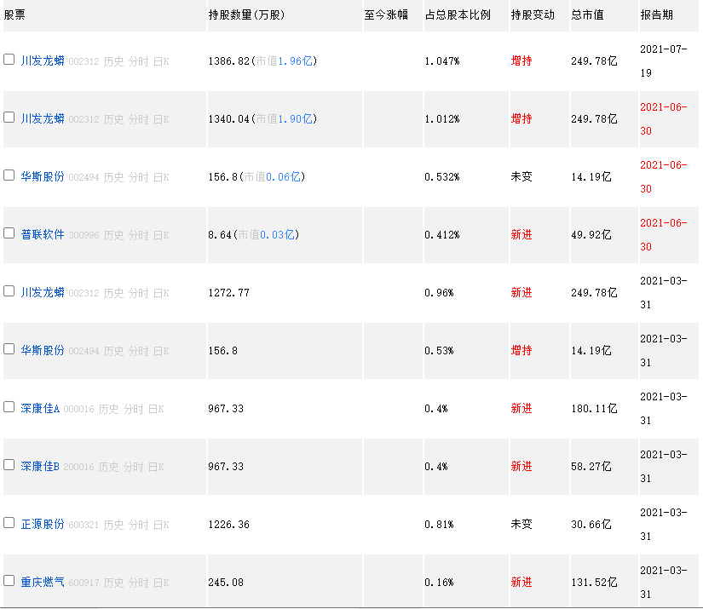Open the 深康佳A stock link
This screenshot has width=703, height=609.
pyautogui.click(x=40, y=408)
